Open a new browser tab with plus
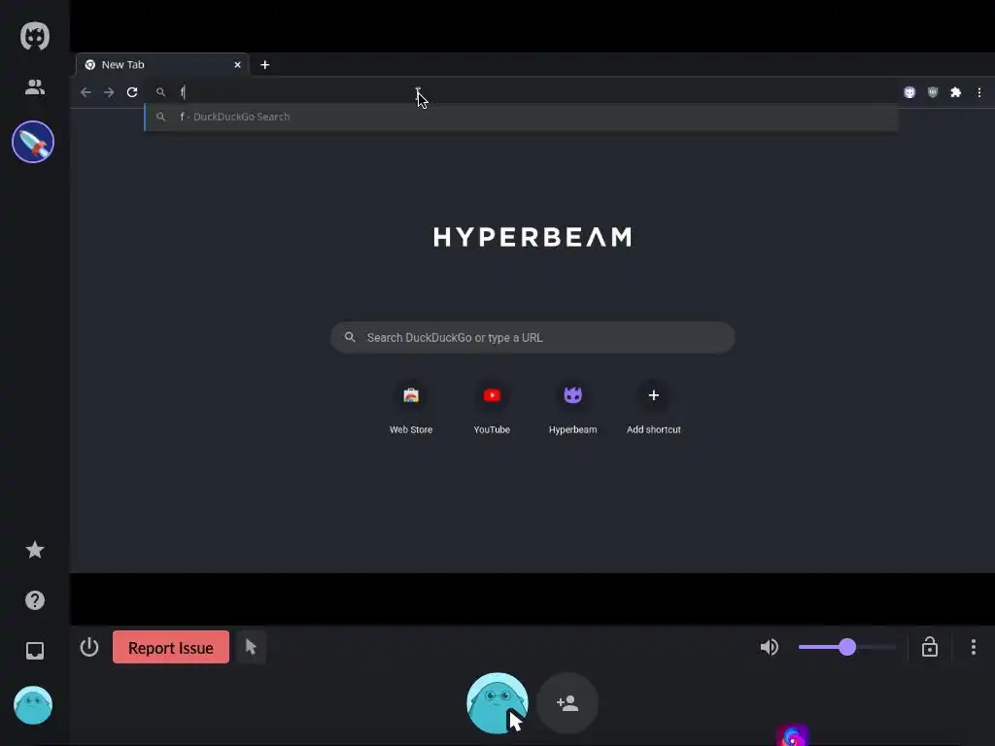Screen dimensions: 995x746 264,65
